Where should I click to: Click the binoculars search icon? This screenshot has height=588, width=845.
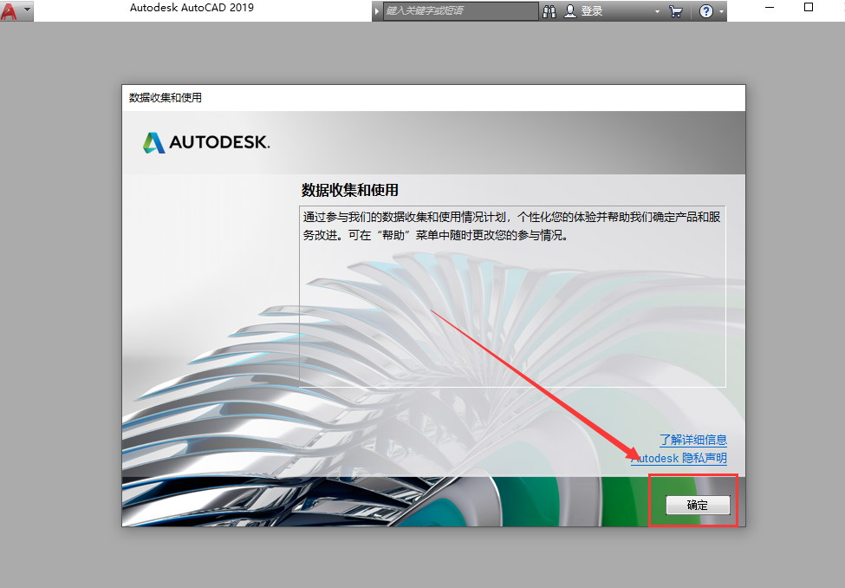pos(549,11)
